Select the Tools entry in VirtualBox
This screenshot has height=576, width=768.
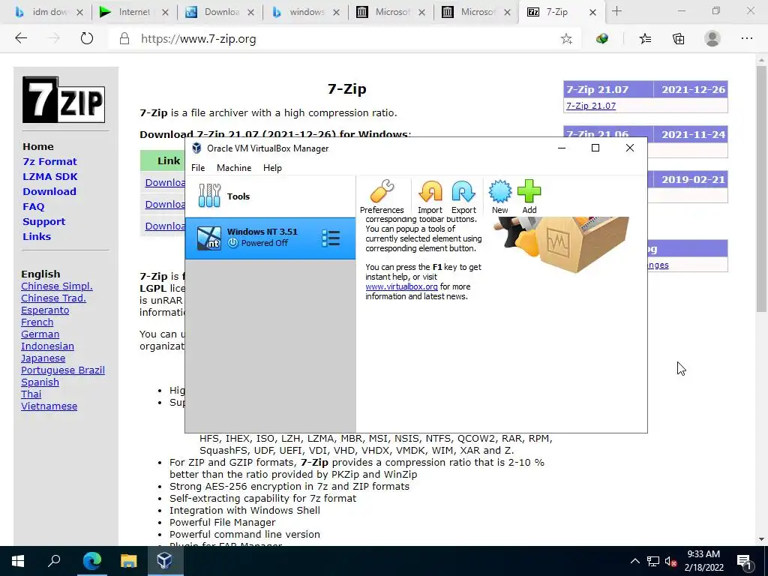[270, 196]
